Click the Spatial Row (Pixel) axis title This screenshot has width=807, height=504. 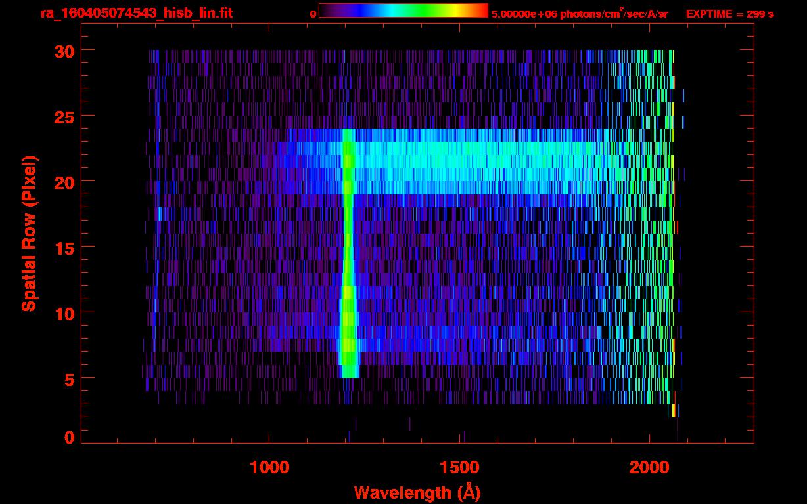28,233
